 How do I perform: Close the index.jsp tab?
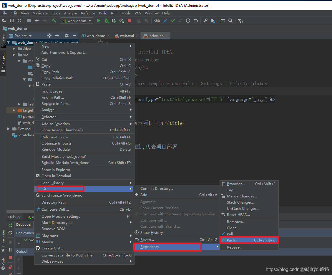(167, 36)
